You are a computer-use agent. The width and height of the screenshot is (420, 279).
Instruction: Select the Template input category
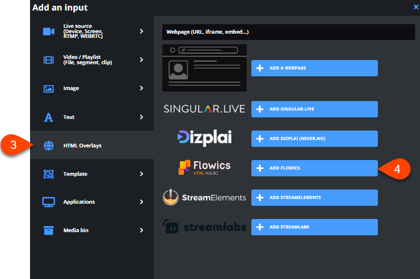92,174
